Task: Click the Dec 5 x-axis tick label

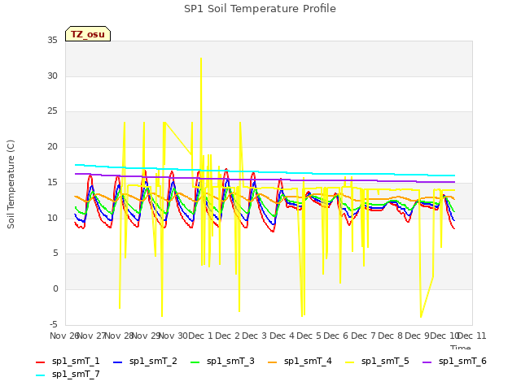Action: [309, 336]
